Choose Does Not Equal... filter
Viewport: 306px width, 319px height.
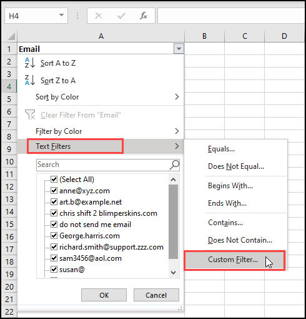click(x=235, y=166)
